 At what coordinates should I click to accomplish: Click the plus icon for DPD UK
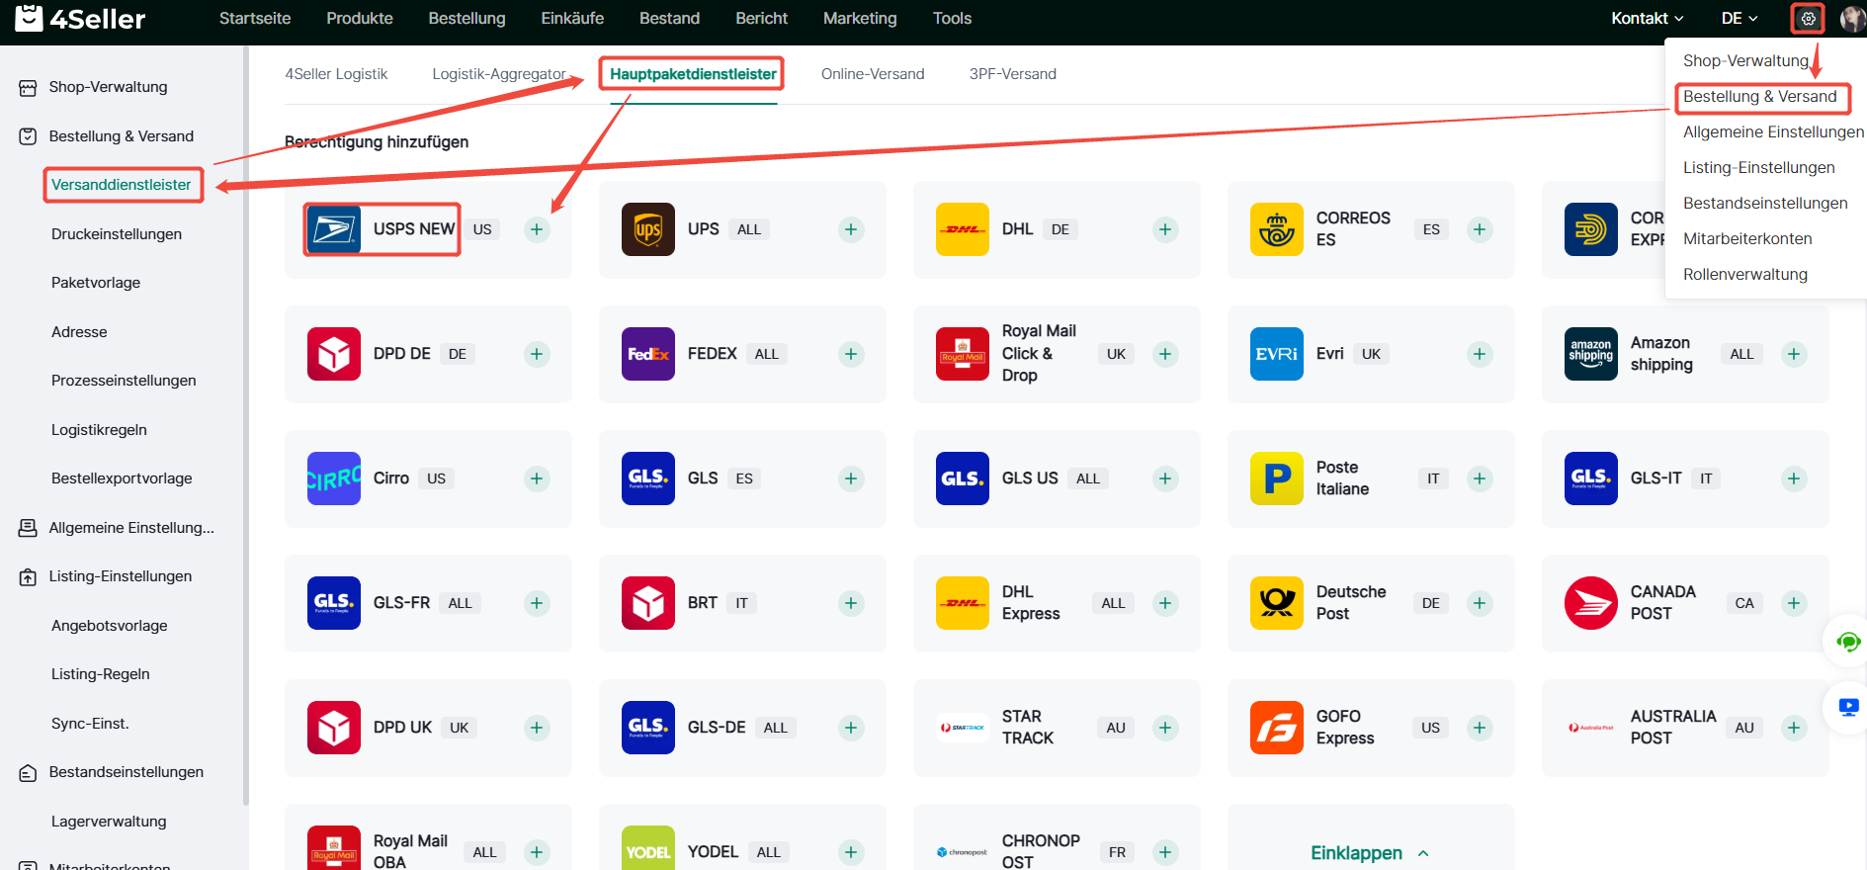tap(537, 728)
